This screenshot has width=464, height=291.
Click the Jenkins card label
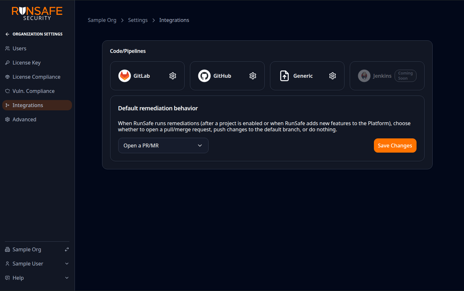[382, 76]
